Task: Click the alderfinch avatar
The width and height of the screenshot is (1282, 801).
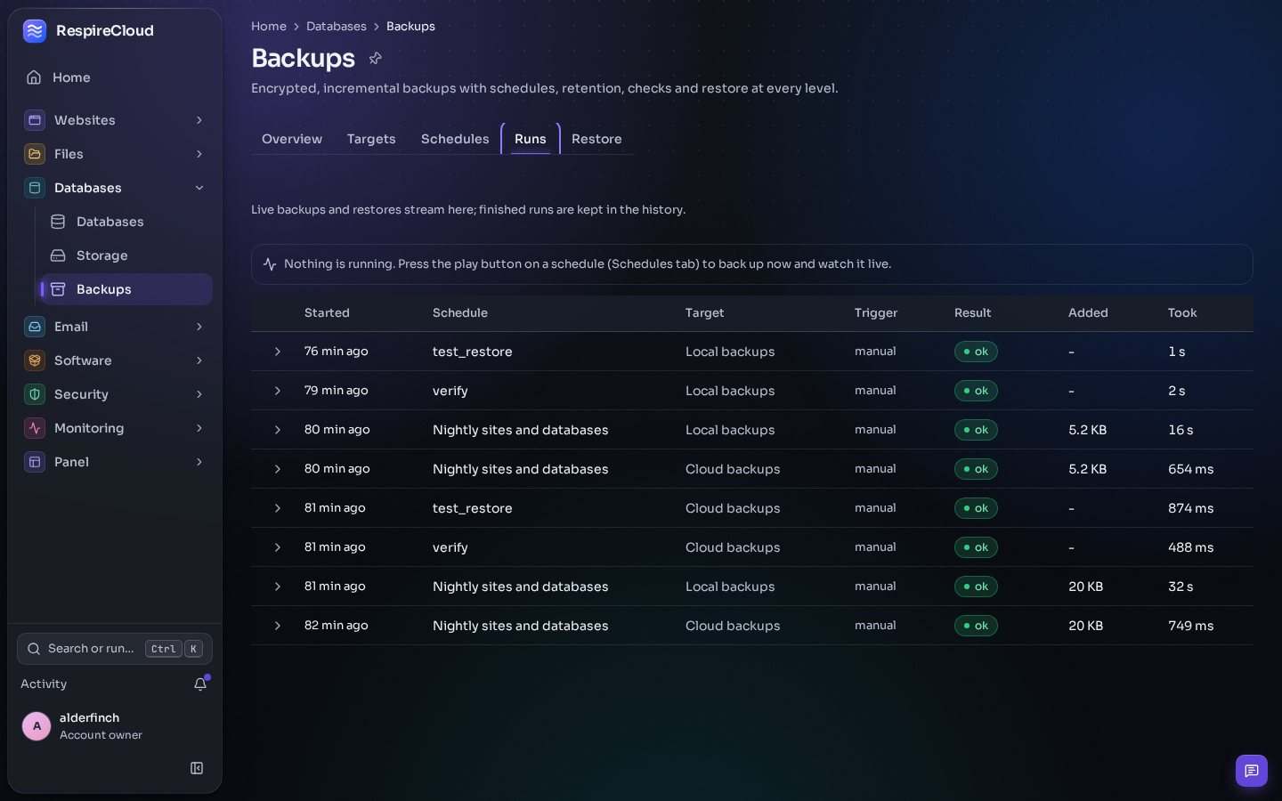Action: click(x=37, y=726)
